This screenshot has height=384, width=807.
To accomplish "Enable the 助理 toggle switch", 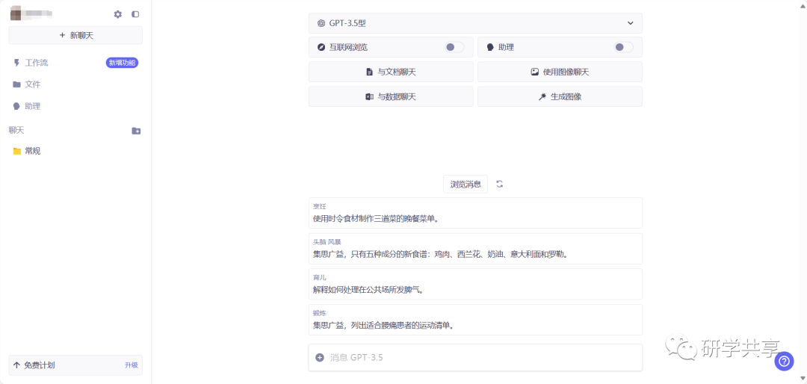I will (x=624, y=47).
